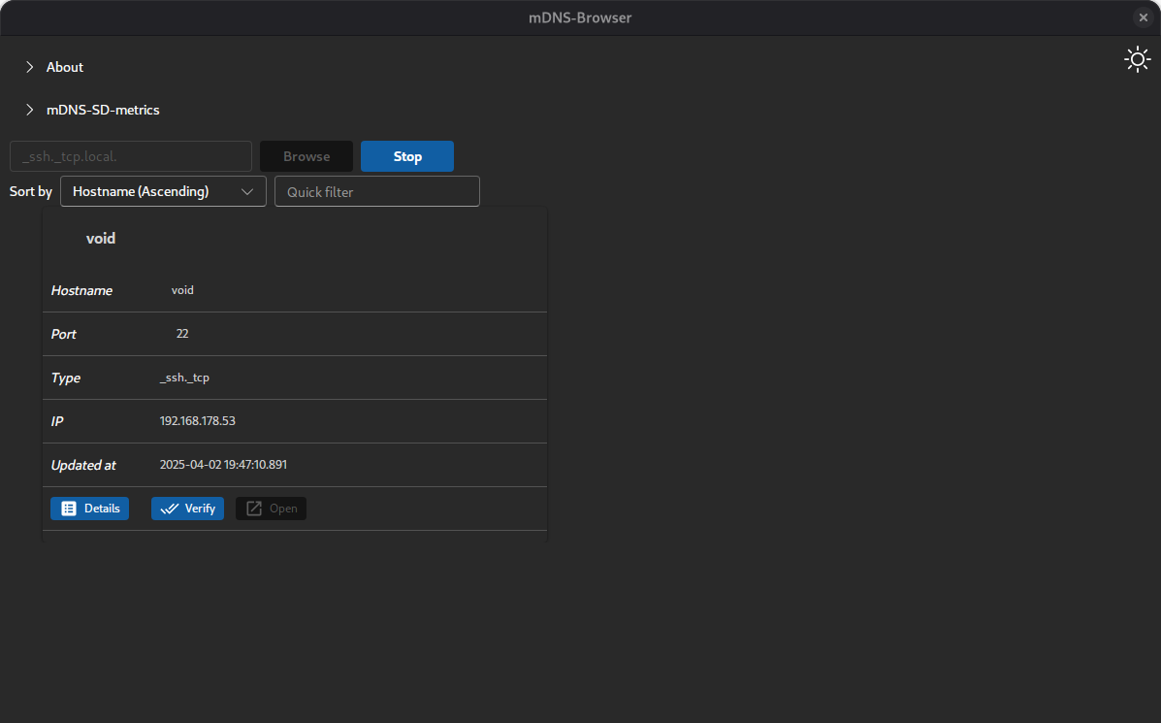Click the Updated at timestamp
This screenshot has width=1161, height=723.
(223, 465)
